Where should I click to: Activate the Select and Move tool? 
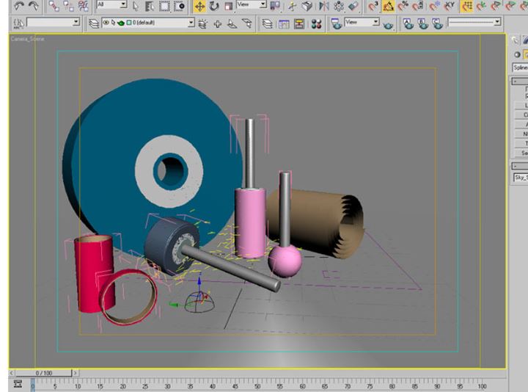pyautogui.click(x=199, y=6)
